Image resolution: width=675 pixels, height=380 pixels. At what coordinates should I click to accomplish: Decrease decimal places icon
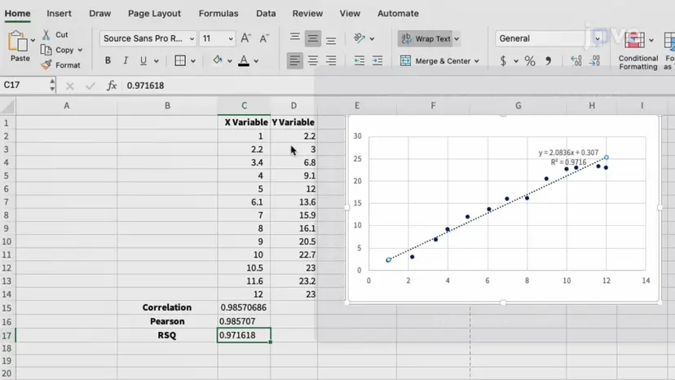[594, 60]
